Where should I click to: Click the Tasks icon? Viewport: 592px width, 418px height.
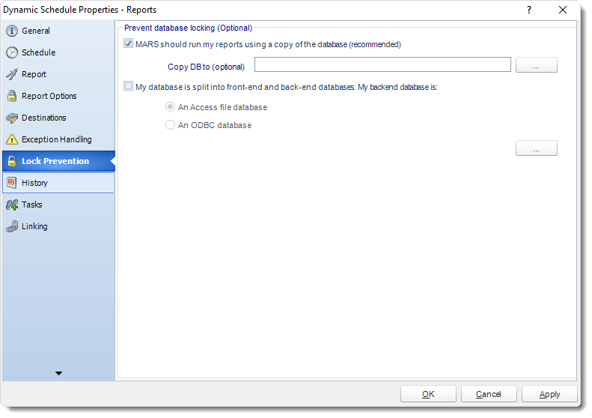(x=12, y=205)
